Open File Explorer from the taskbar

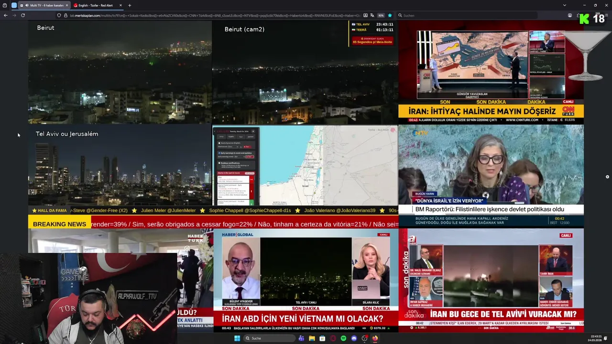pyautogui.click(x=312, y=338)
